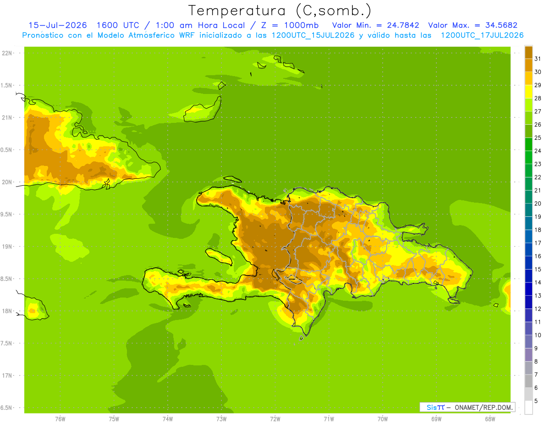Click the "69W" longitude label
Image resolution: width=550 pixels, height=425 pixels.
(x=436, y=419)
